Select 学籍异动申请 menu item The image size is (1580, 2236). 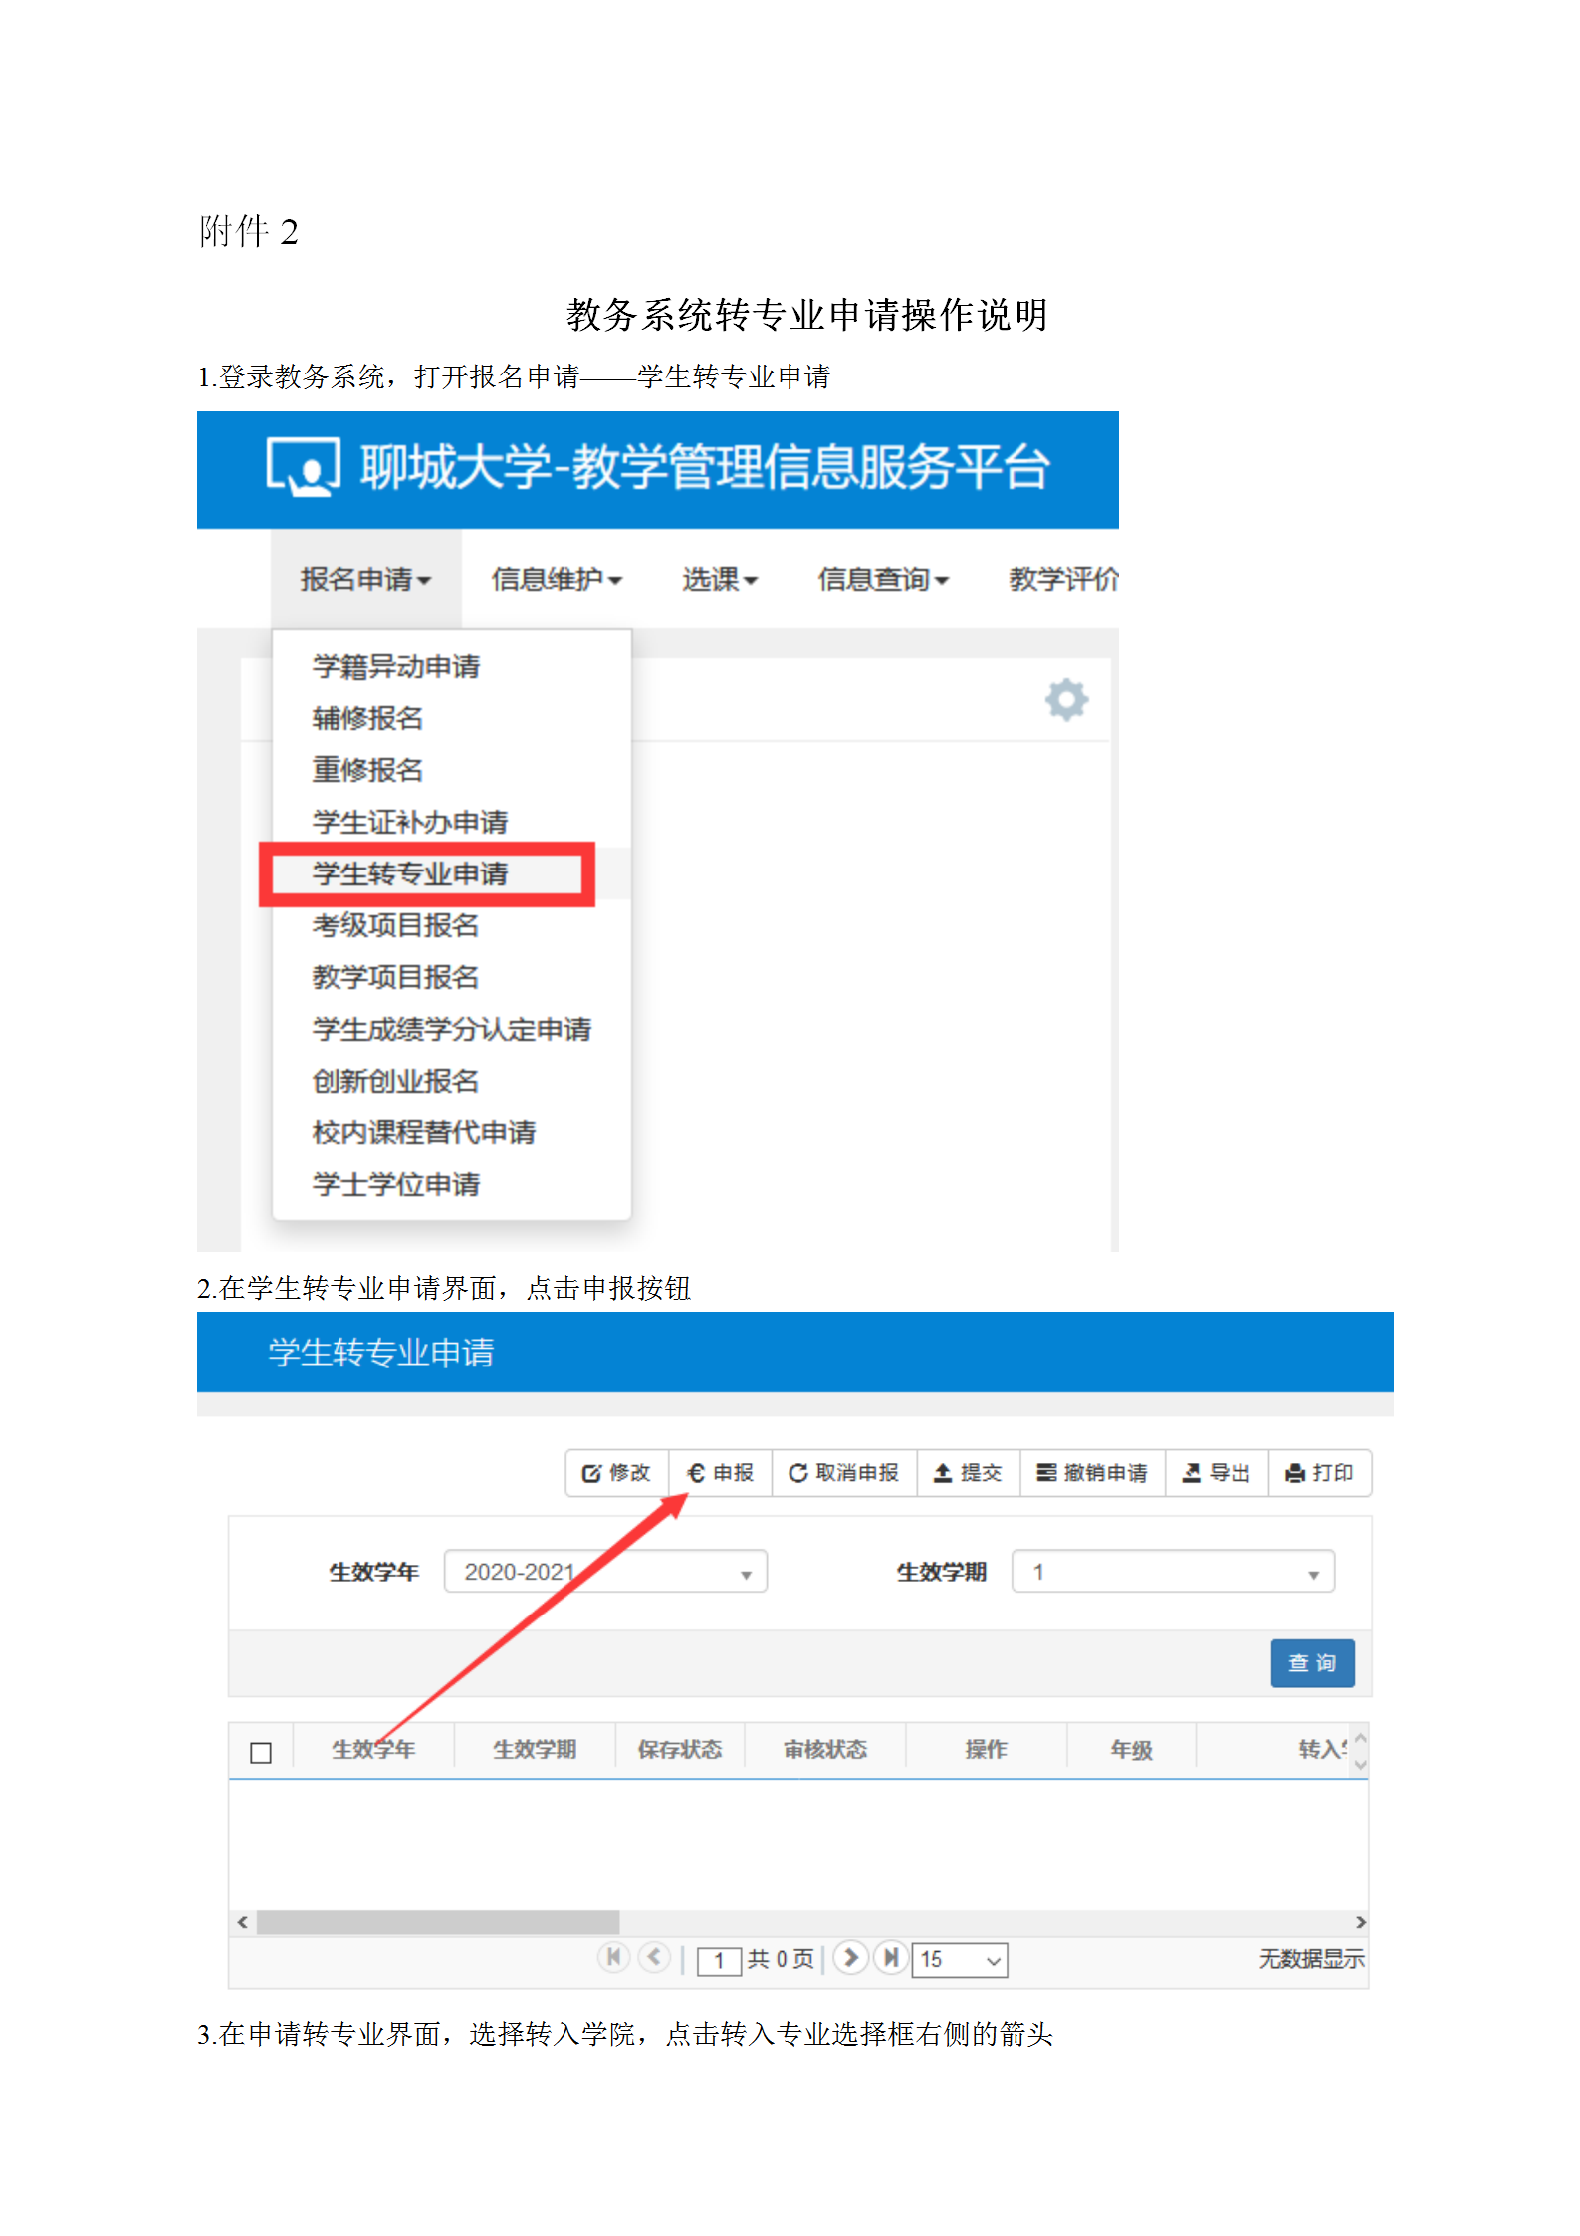(x=395, y=666)
